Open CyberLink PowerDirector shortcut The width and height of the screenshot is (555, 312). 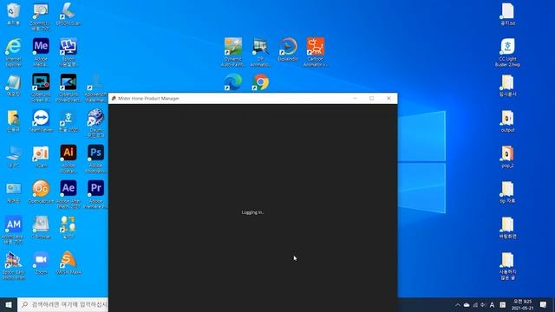point(69,88)
